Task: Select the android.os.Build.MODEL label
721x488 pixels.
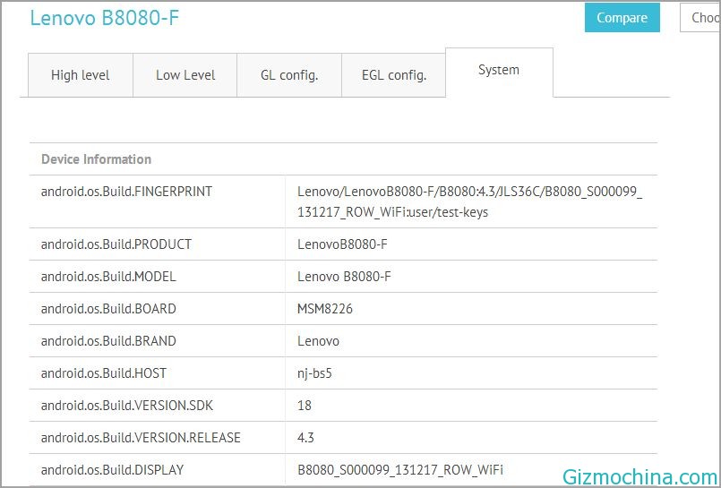Action: pos(108,277)
